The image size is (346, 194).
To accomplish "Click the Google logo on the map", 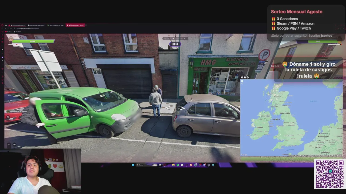I will pyautogui.click(x=244, y=155).
